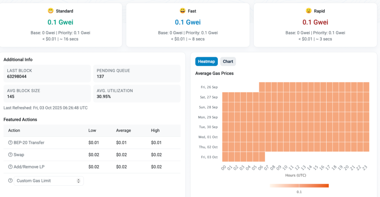Click the Standard grinning emoji icon
The height and width of the screenshot is (197, 380).
click(51, 11)
